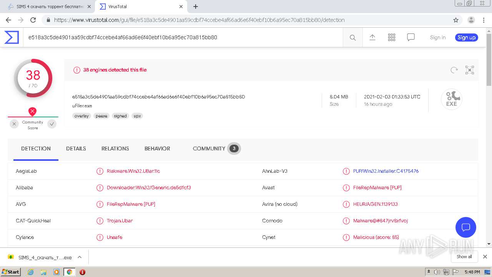Click the Downloader:Win32/Generic.de5dfcf3 result
Viewport: 492px width, 277px height.
click(x=149, y=187)
